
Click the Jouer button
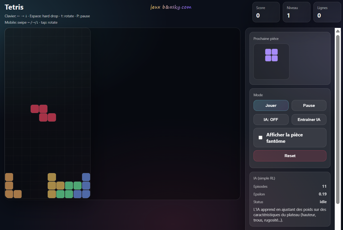271,105
